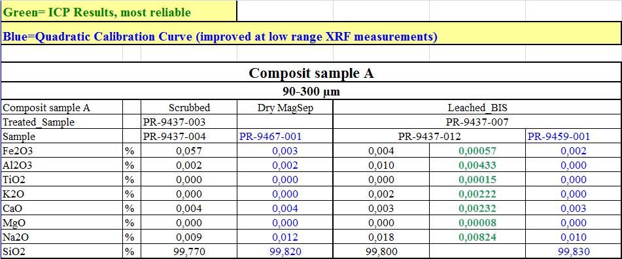Select the blue 99,830 SiO2 value
The image size is (622, 259).
(573, 251)
